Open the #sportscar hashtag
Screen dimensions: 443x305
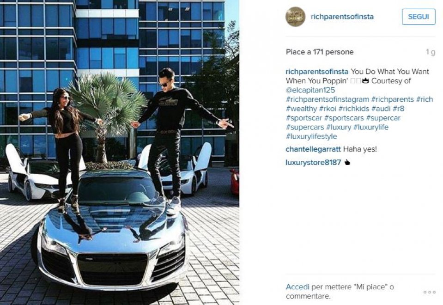304,118
